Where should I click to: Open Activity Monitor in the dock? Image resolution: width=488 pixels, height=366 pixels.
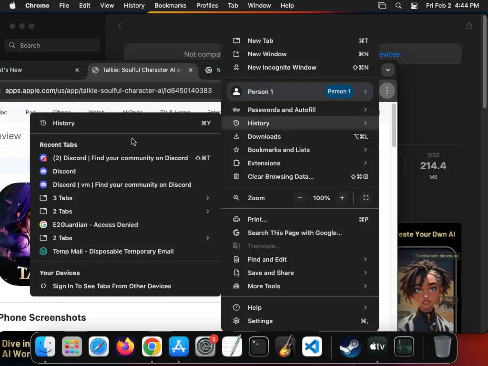[x=404, y=346]
